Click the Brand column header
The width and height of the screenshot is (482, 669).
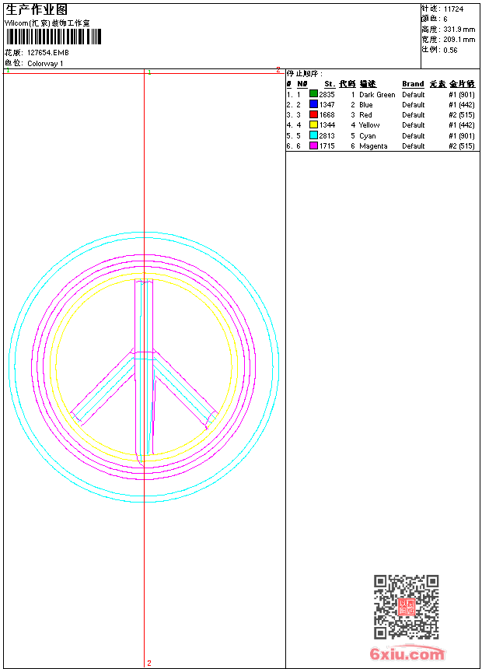[x=413, y=84]
